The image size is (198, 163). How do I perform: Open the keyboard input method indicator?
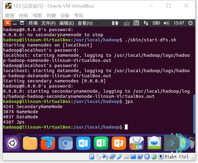coord(126,23)
